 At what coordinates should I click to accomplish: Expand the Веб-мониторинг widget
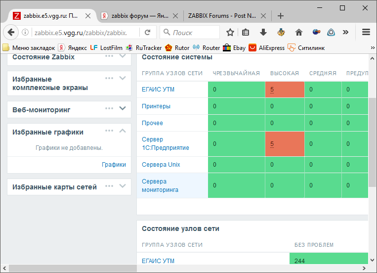coord(123,108)
